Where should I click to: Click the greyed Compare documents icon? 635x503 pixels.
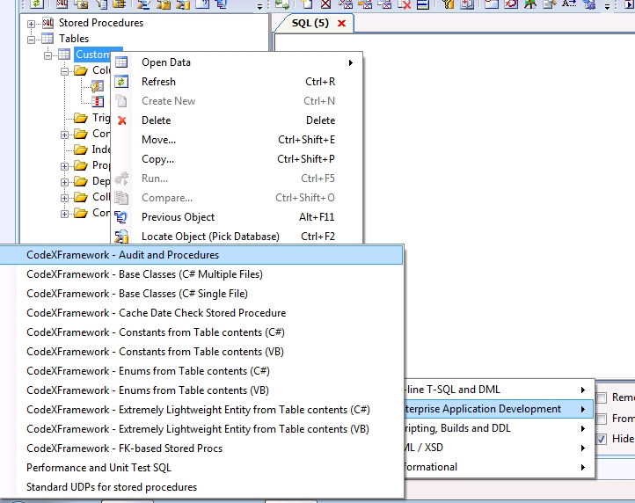point(121,198)
